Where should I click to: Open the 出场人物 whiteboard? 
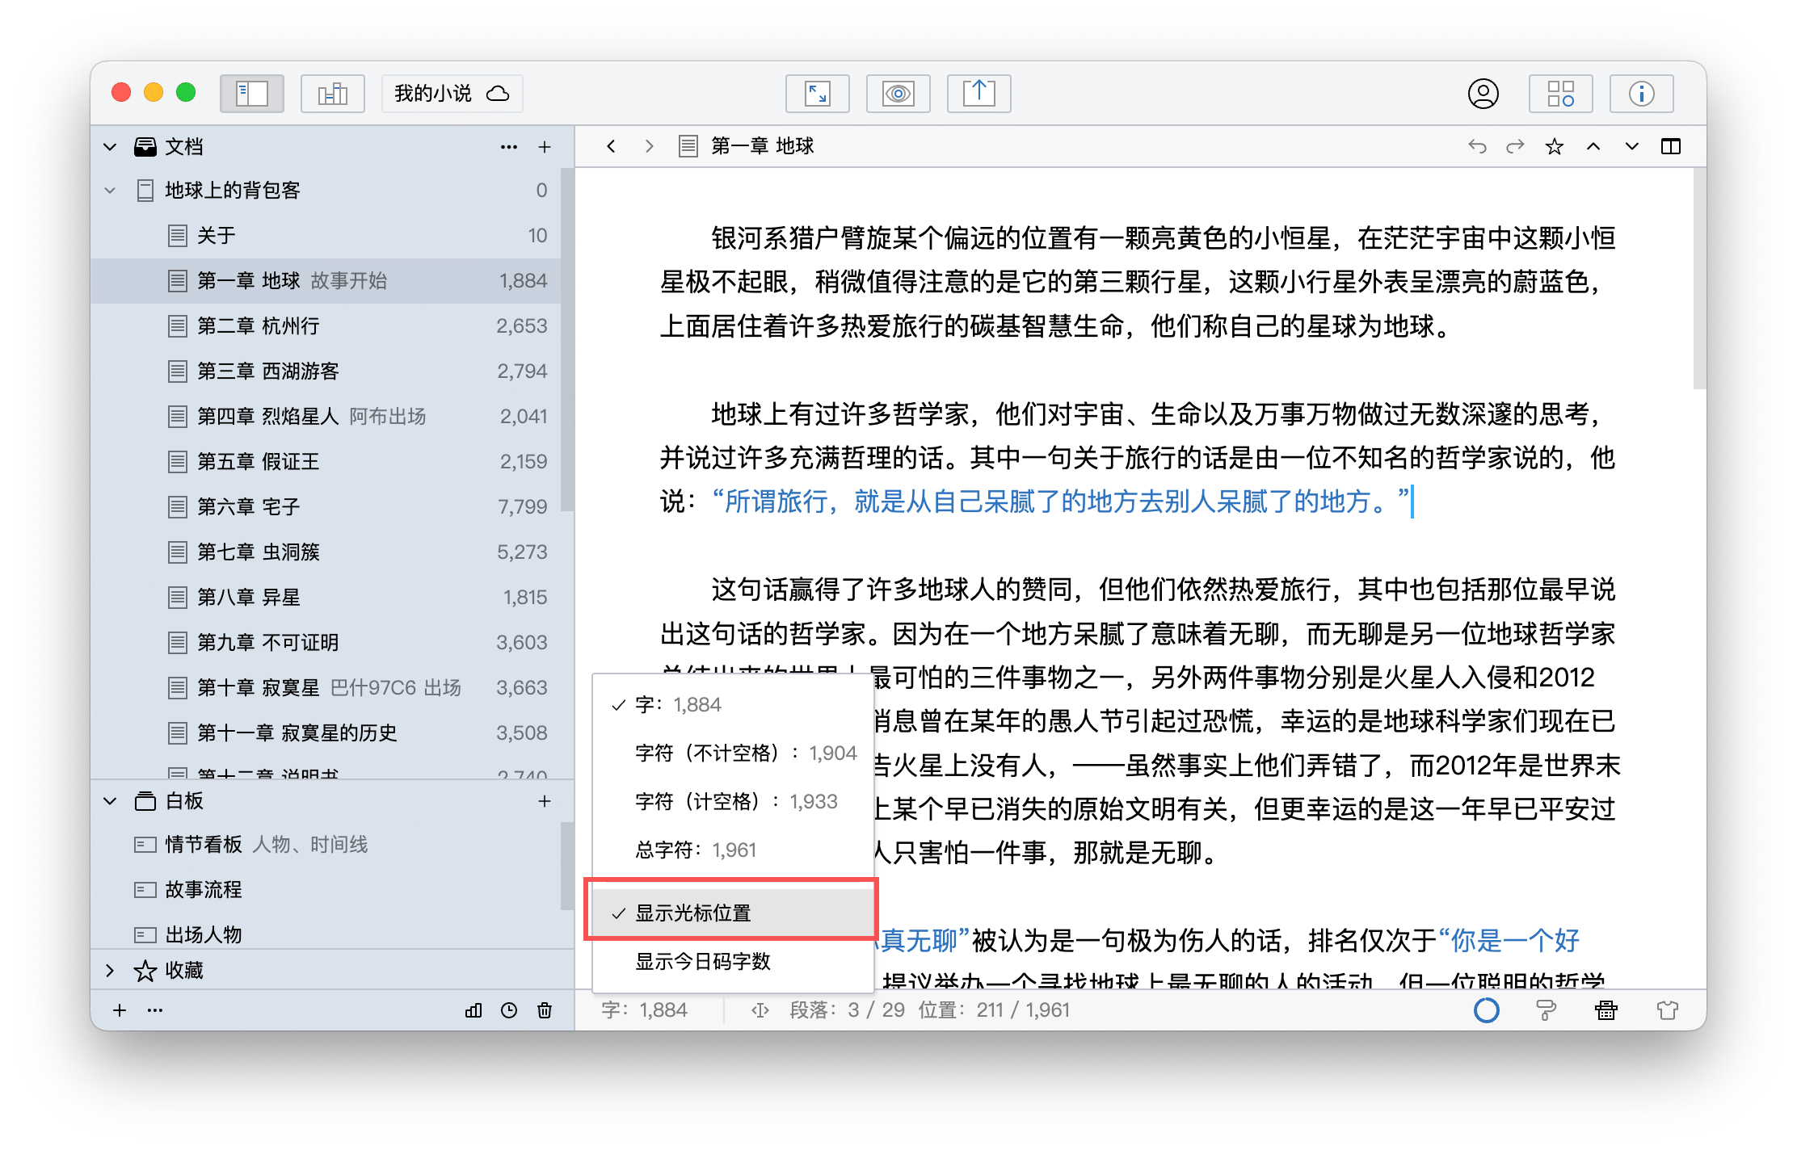coord(325,934)
